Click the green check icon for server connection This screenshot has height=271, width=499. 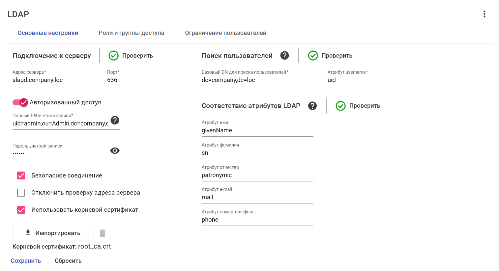[x=114, y=56]
